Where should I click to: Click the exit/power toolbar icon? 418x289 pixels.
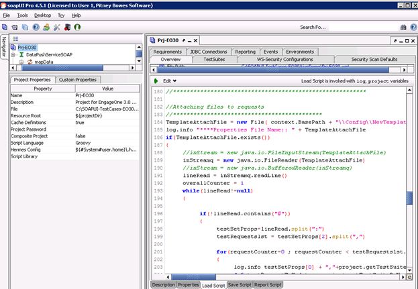(x=67, y=27)
